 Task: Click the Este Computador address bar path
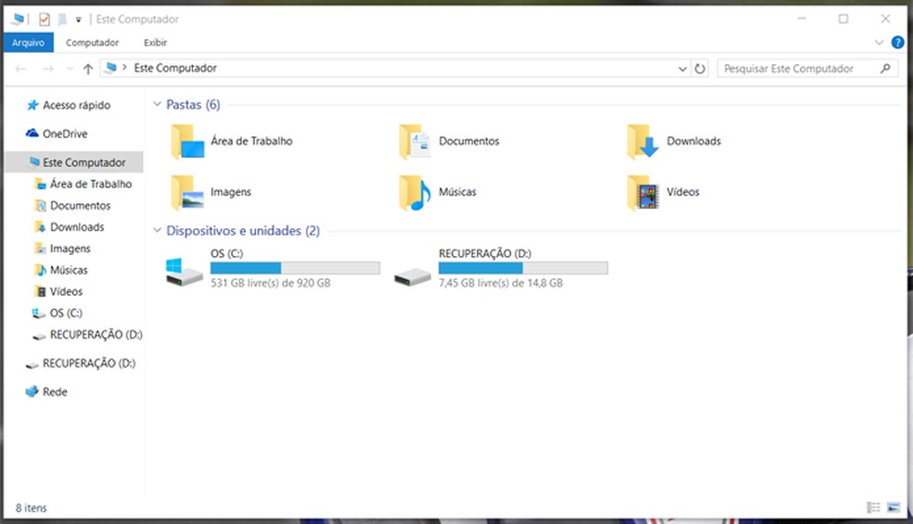175,68
